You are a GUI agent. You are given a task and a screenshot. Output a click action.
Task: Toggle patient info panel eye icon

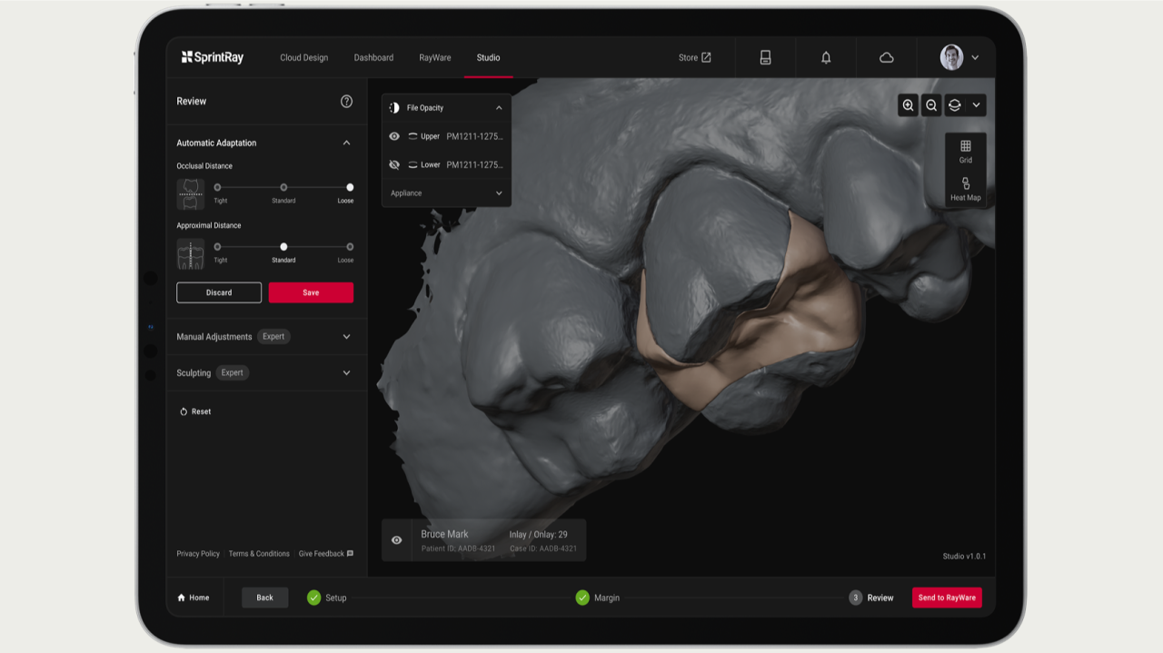(x=397, y=540)
